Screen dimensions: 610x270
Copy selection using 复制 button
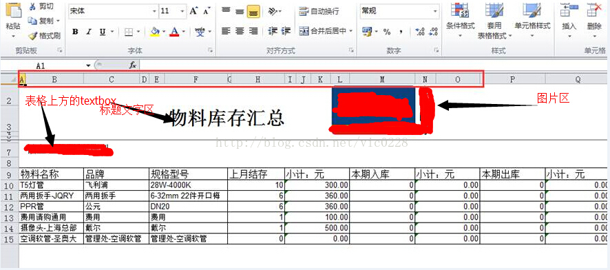click(40, 21)
